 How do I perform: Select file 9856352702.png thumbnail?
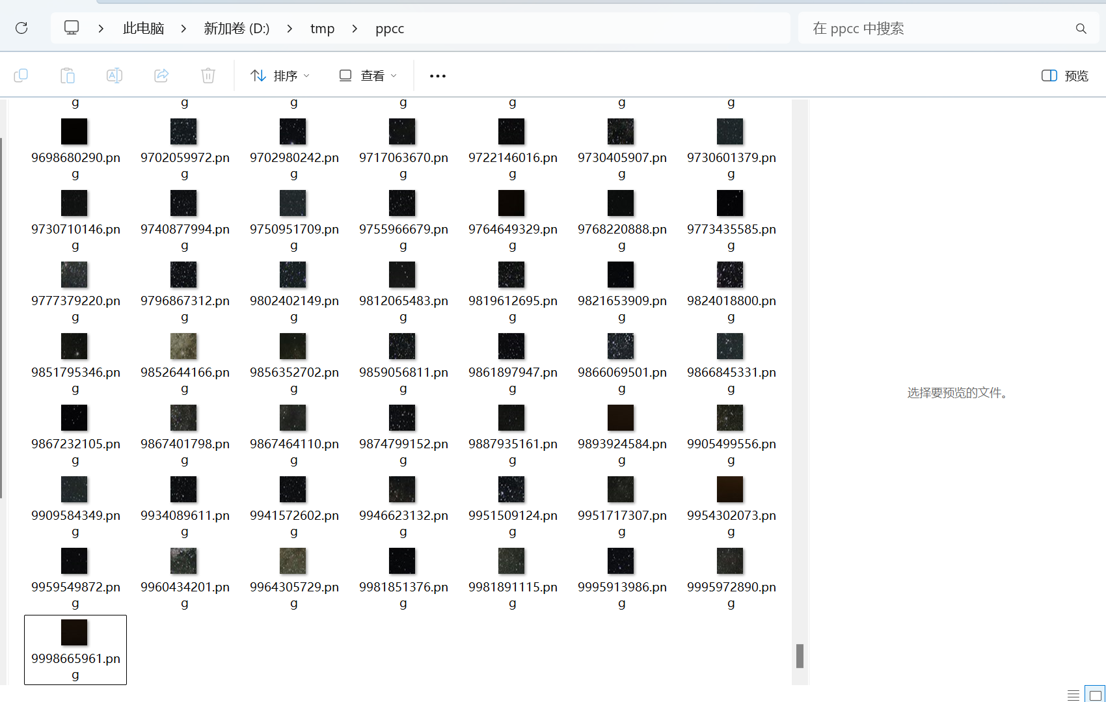(293, 346)
